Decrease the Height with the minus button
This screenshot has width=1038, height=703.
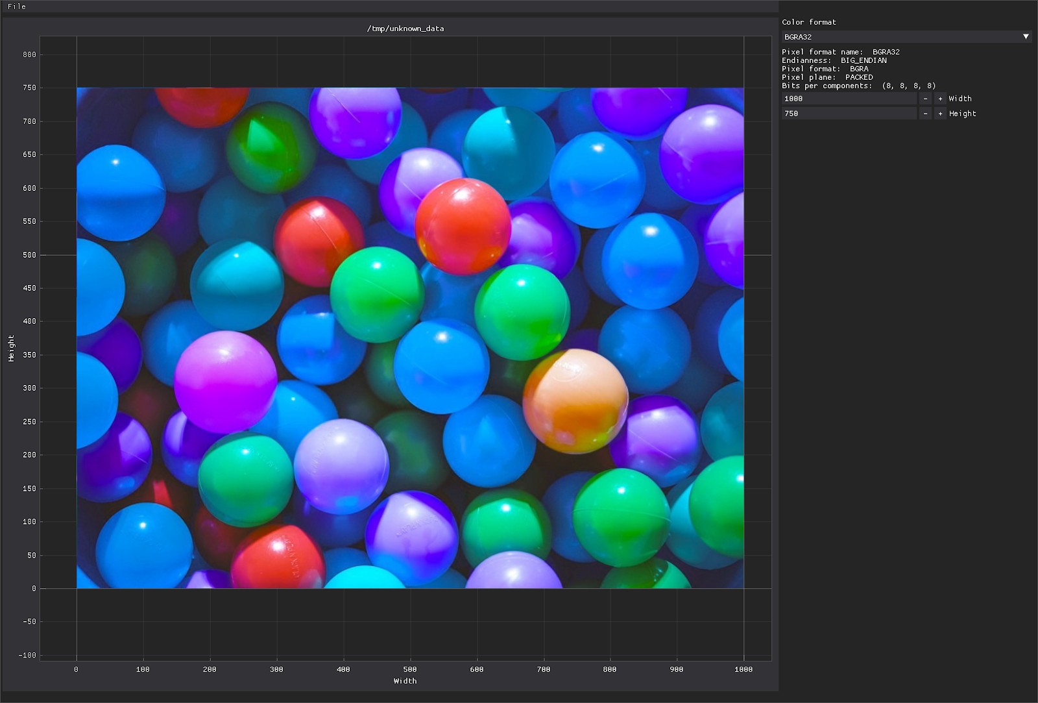pos(925,114)
